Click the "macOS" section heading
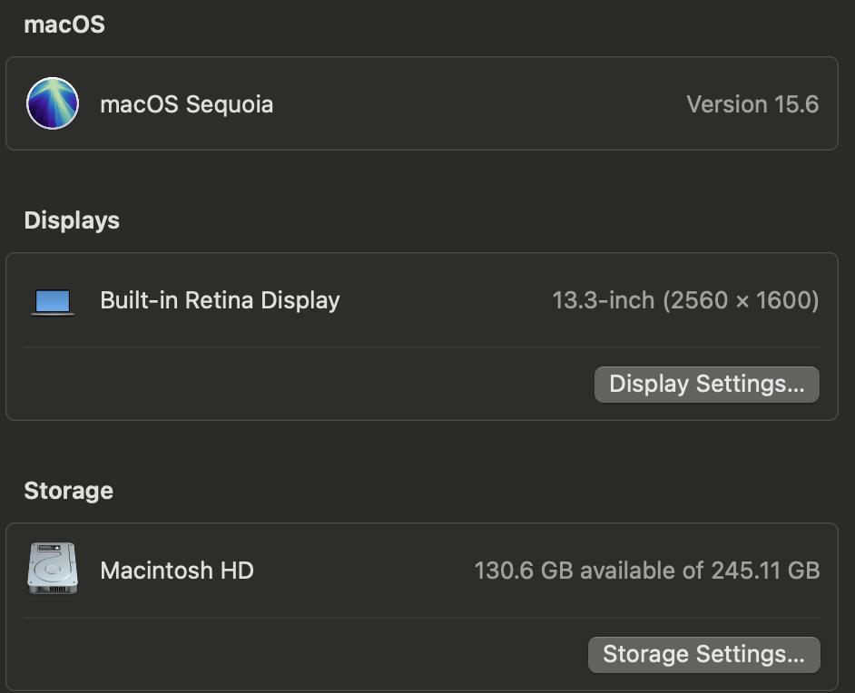 point(64,24)
